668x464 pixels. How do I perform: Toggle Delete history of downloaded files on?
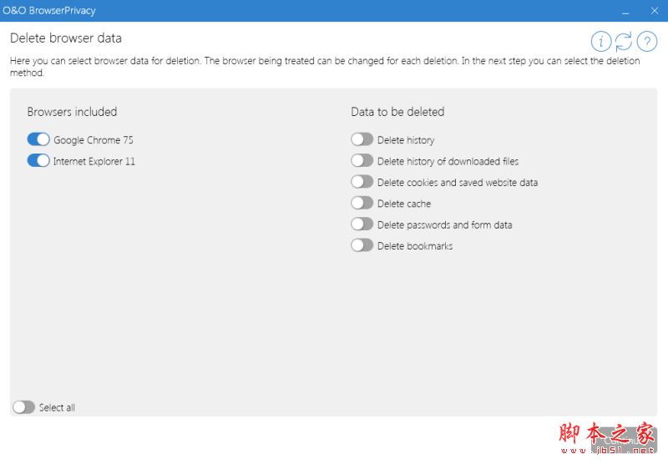click(x=362, y=161)
